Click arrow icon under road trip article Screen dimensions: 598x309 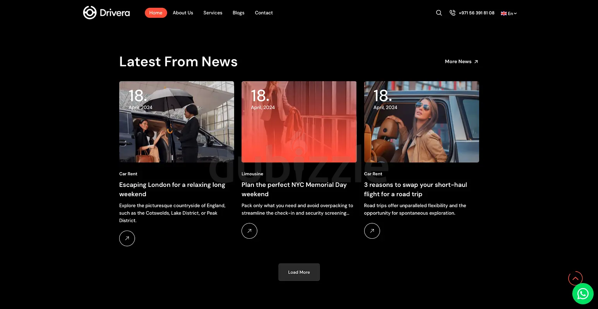click(x=372, y=231)
